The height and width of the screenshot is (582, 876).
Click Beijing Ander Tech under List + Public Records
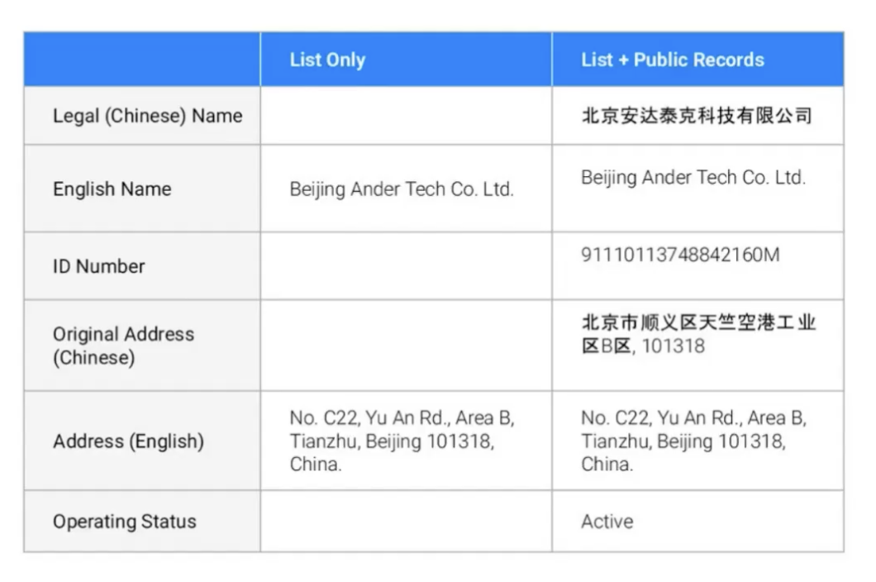(693, 178)
